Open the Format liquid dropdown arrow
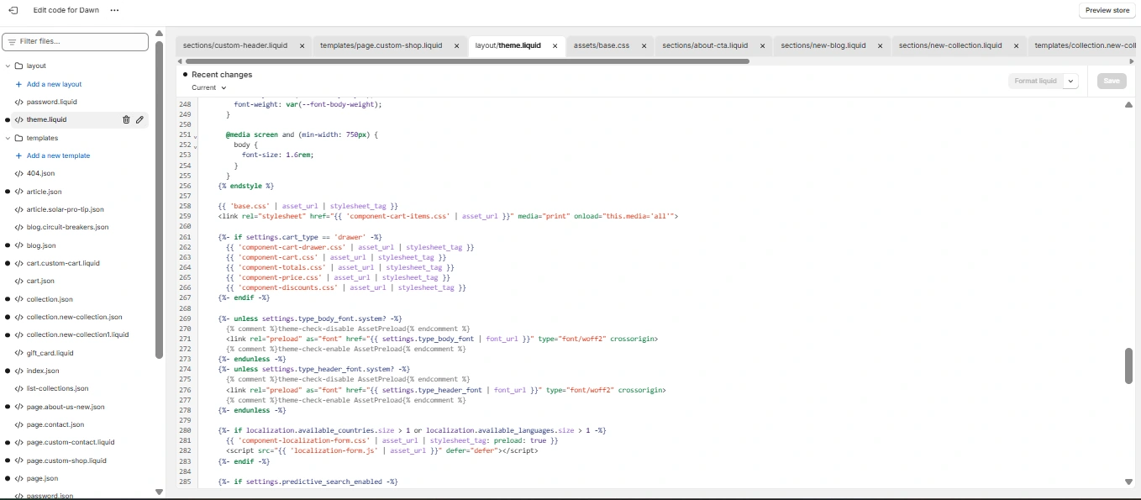1141x500 pixels. (x=1070, y=81)
